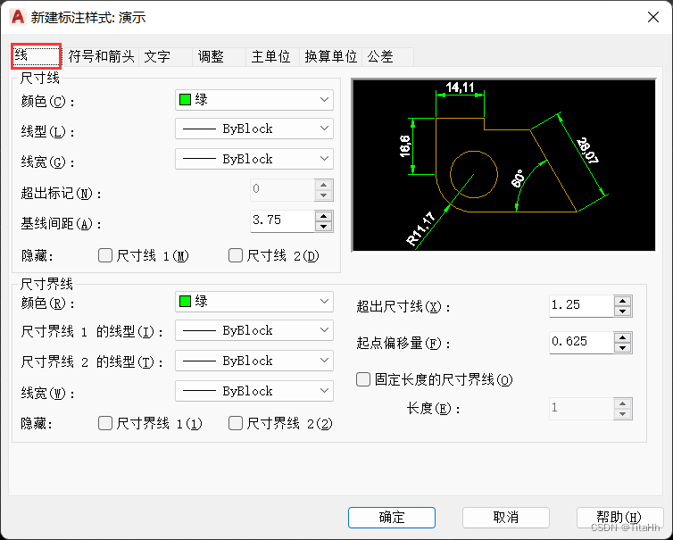The width and height of the screenshot is (673, 540).
Task: Expand 尺寸界线 2 的线型(T) dropdown
Action: click(x=254, y=361)
